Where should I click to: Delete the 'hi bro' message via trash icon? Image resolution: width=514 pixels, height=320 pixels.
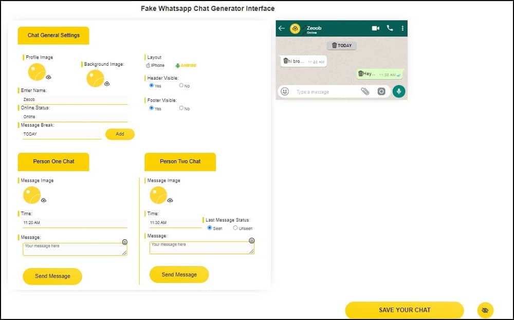[x=285, y=61]
